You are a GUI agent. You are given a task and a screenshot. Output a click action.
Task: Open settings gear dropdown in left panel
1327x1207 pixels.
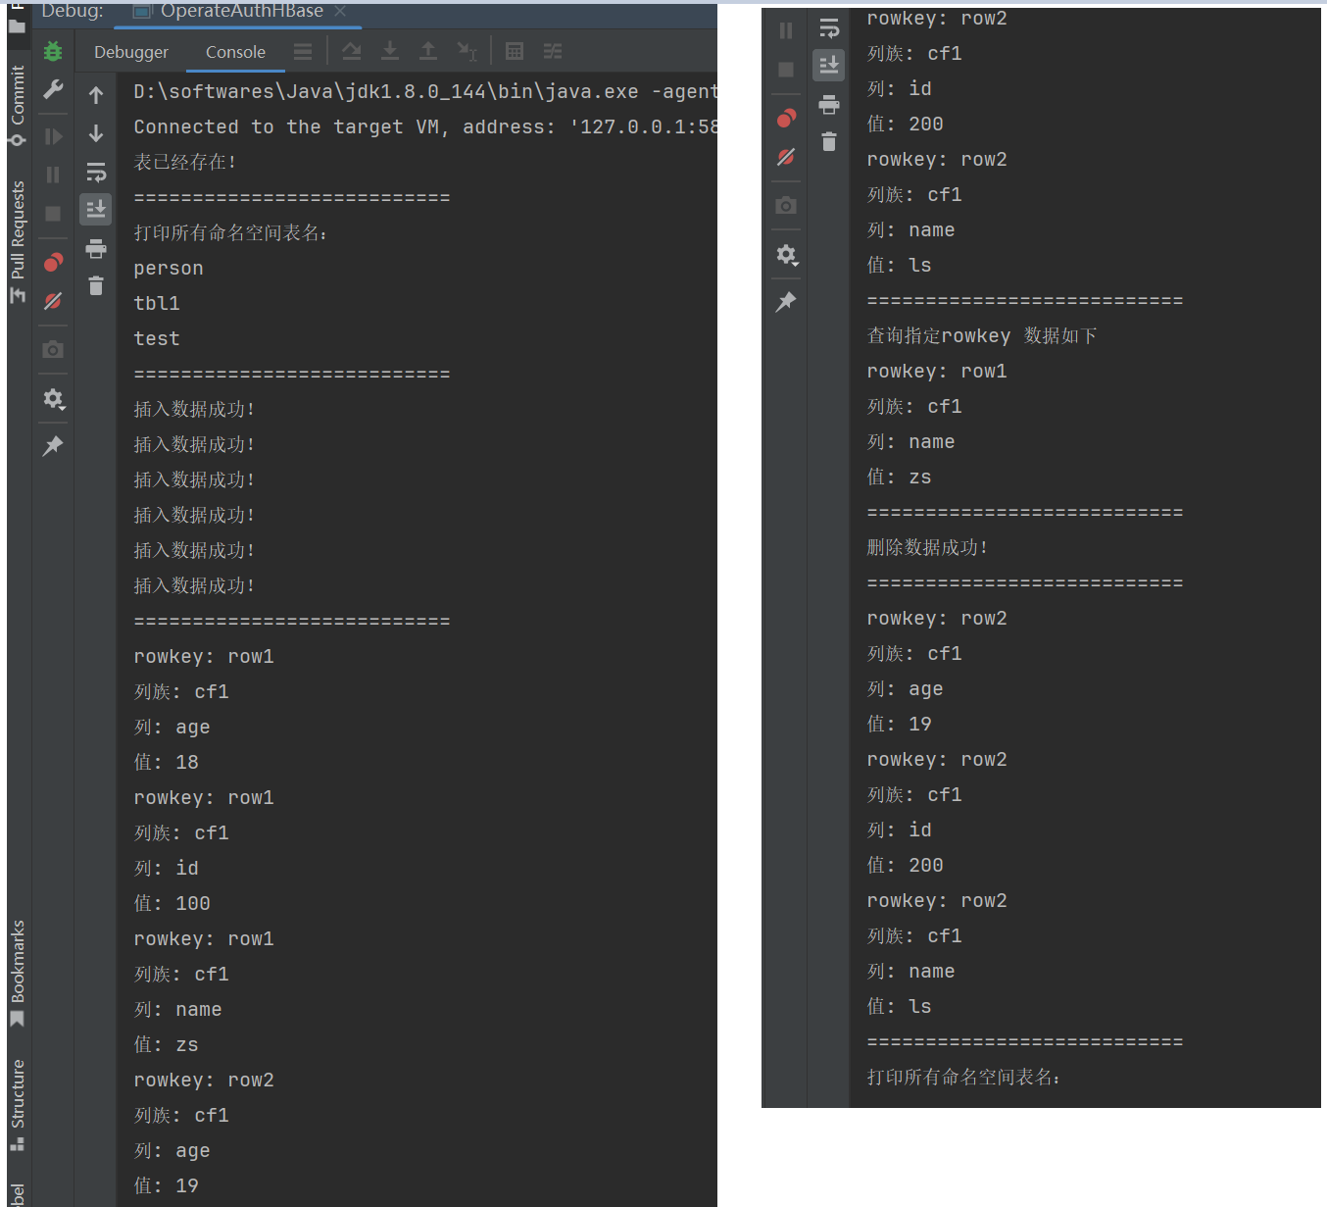tap(53, 399)
